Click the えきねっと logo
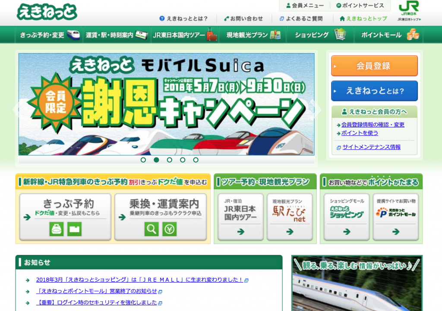The width and height of the screenshot is (442, 311). click(47, 12)
